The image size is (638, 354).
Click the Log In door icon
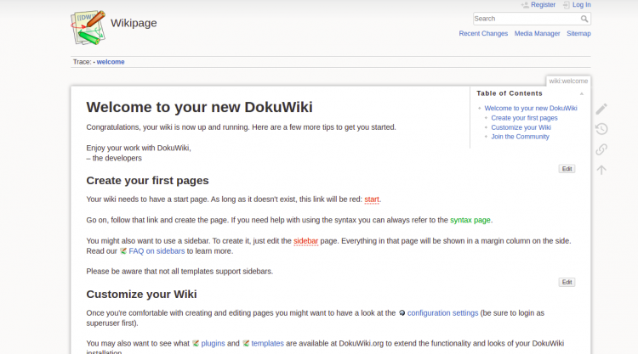(567, 5)
